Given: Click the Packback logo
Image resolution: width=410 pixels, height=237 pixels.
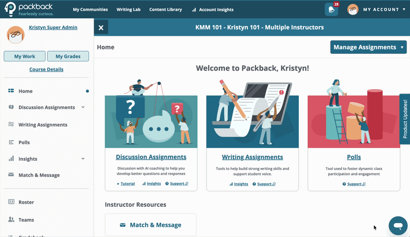Looking at the screenshot, I should 29,9.
